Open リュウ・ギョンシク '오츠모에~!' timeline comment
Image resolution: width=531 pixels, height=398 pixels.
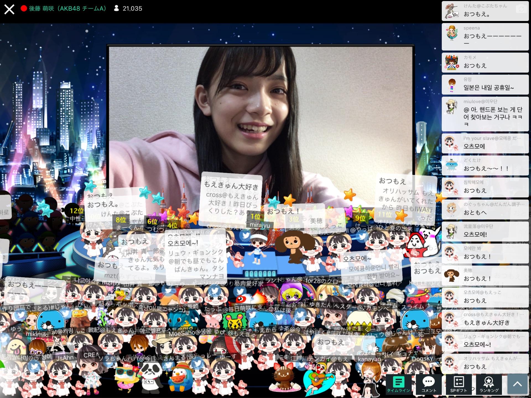485,341
